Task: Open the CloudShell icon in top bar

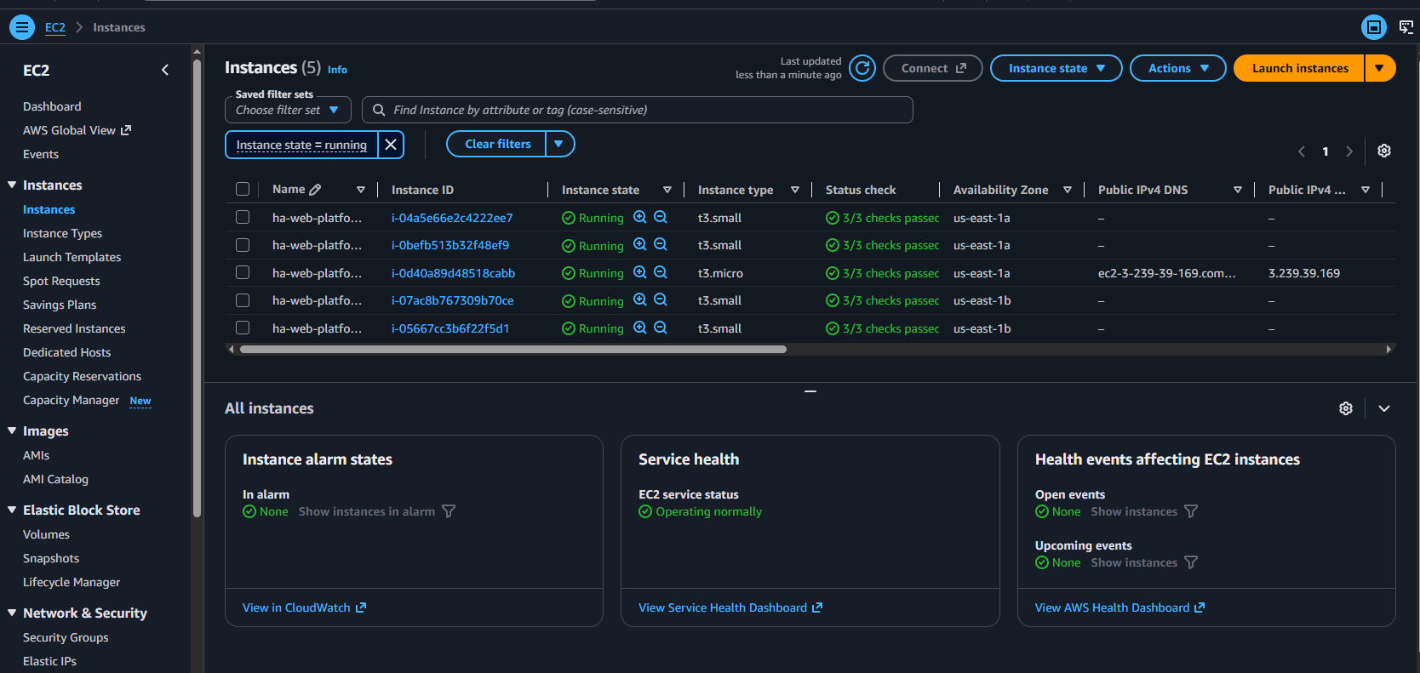Action: (x=1406, y=27)
